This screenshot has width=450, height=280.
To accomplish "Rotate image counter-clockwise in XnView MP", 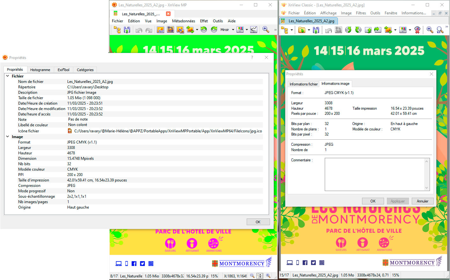I will point(204,30).
